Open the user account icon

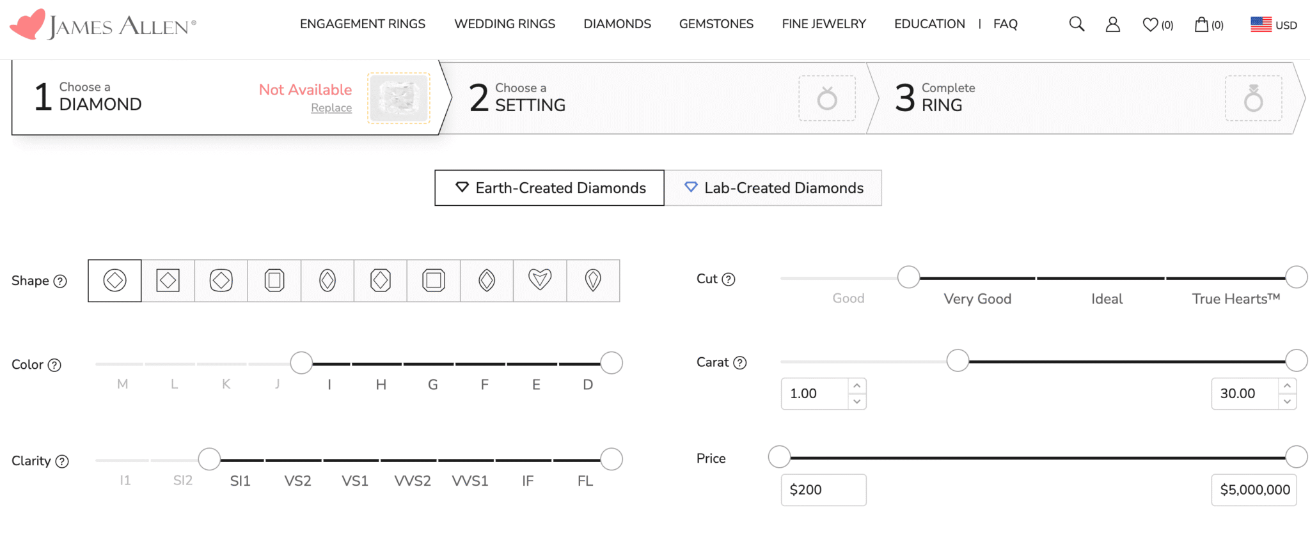(x=1113, y=24)
